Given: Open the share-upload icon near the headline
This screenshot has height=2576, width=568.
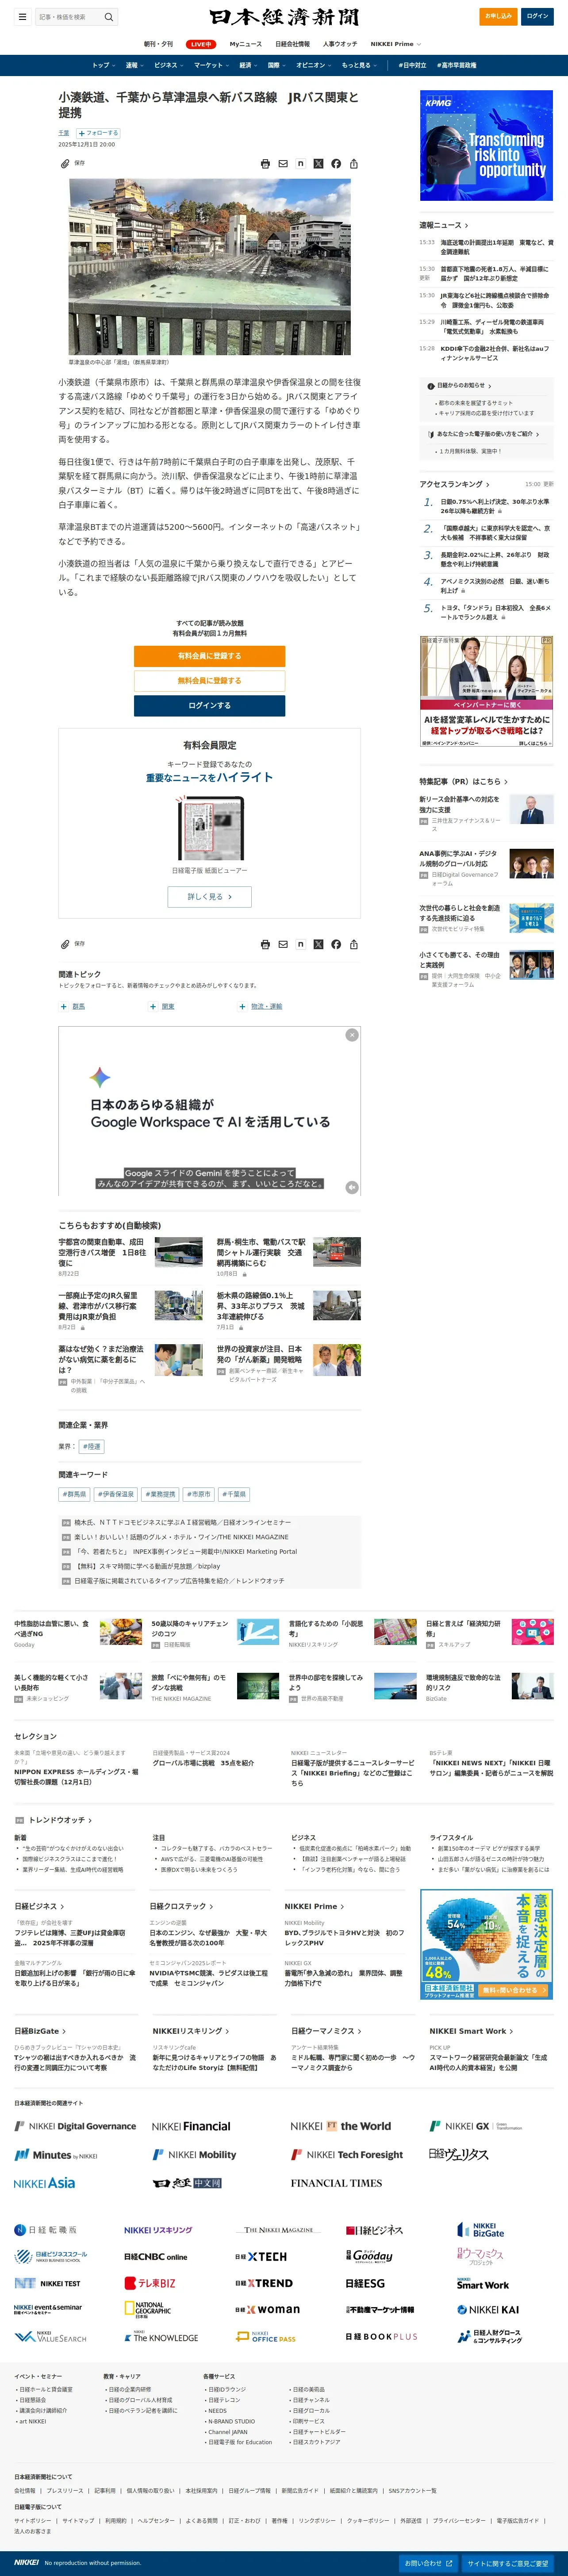Looking at the screenshot, I should pyautogui.click(x=354, y=164).
